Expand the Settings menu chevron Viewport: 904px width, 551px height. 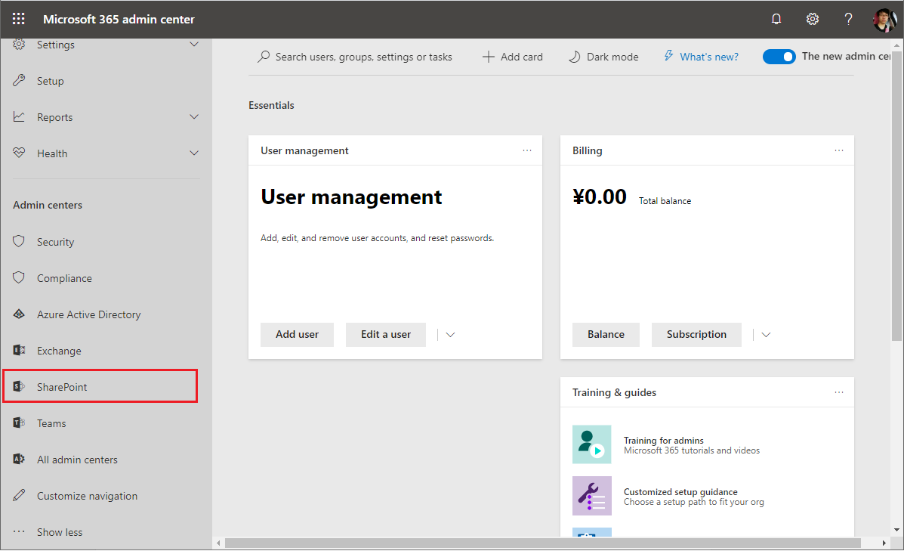[x=194, y=45]
